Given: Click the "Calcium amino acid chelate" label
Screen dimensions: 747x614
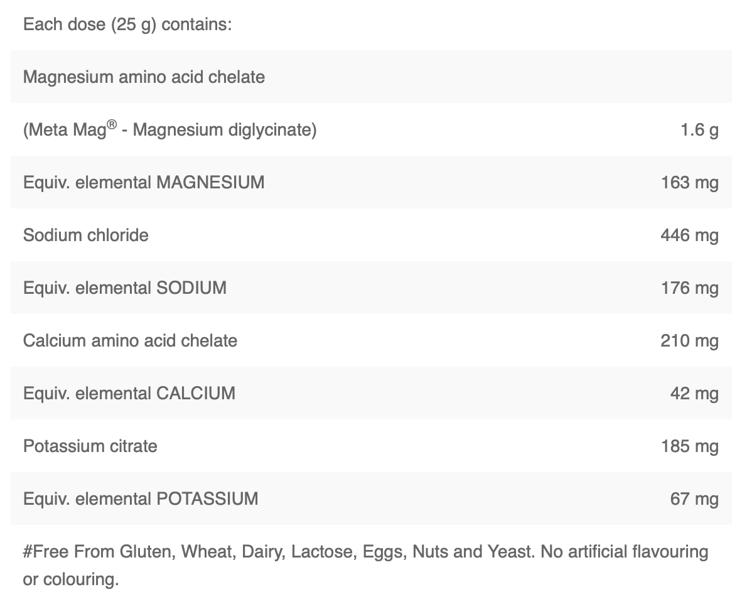Looking at the screenshot, I should click(x=130, y=341).
